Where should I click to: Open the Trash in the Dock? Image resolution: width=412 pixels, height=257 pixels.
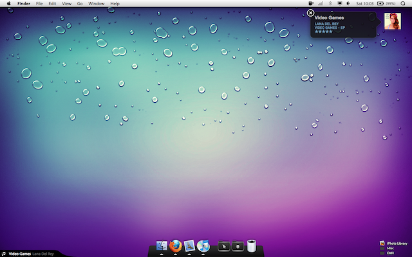[x=252, y=246]
